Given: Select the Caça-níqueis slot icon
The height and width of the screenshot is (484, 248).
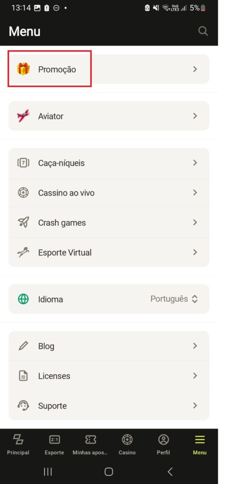Looking at the screenshot, I should tap(23, 163).
